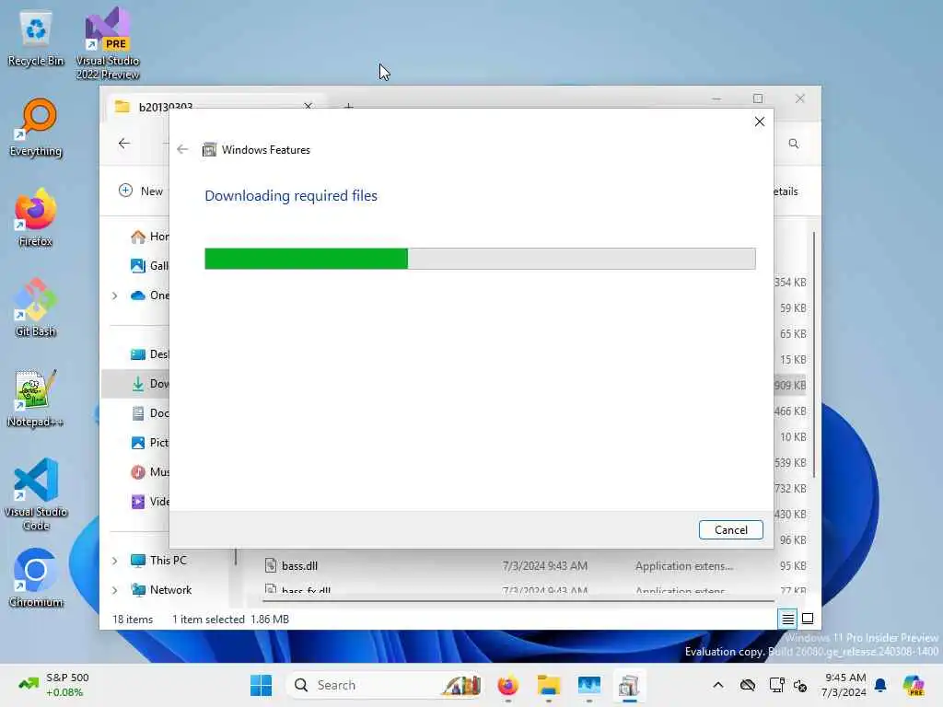The height and width of the screenshot is (707, 943).
Task: Click the network display tray icon
Action: coord(776,685)
